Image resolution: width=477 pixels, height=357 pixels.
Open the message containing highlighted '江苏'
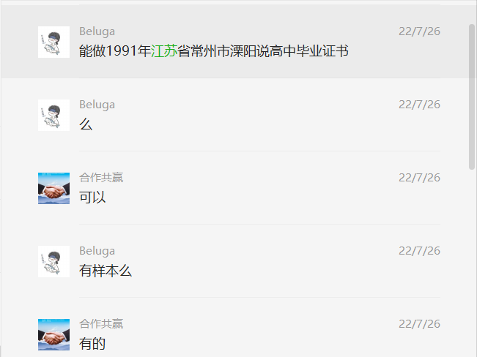point(234,42)
